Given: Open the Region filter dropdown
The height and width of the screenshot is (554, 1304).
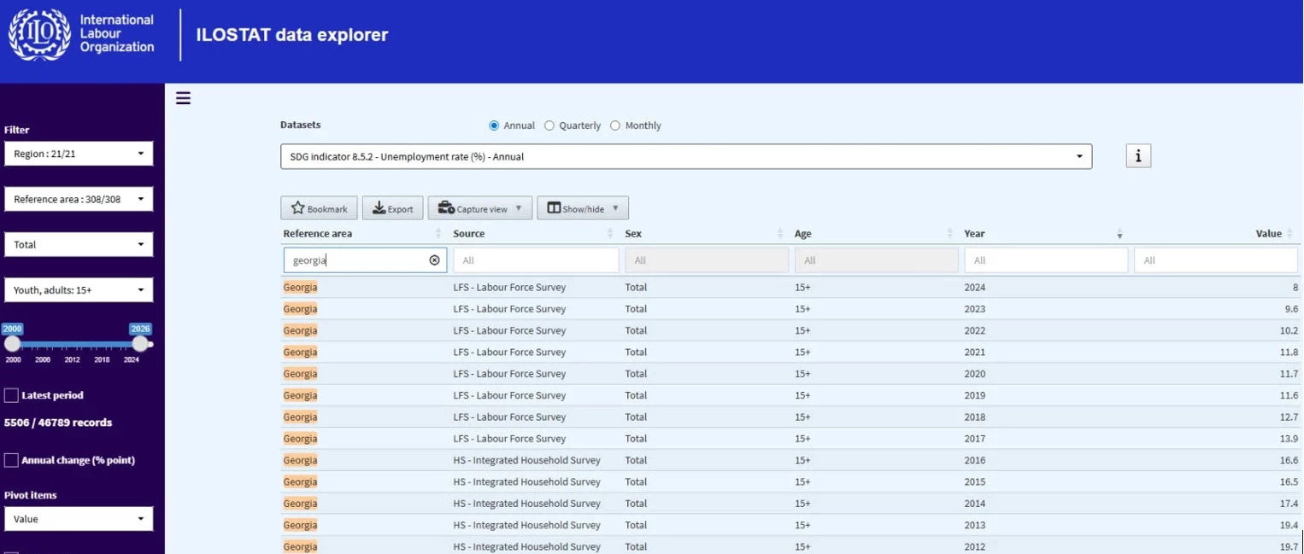Looking at the screenshot, I should pyautogui.click(x=79, y=154).
